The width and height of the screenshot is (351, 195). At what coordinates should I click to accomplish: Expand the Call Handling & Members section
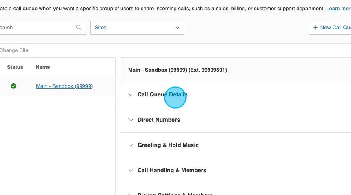point(172,171)
